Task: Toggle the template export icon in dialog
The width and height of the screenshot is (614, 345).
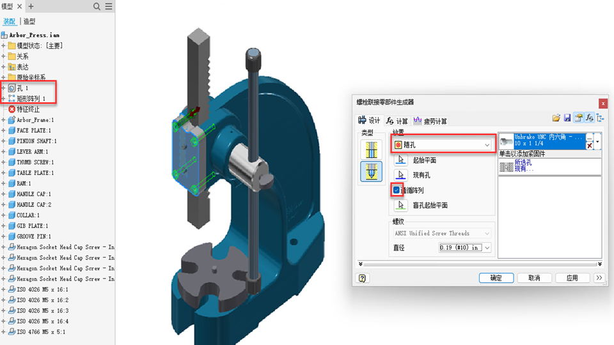Action: (578, 118)
